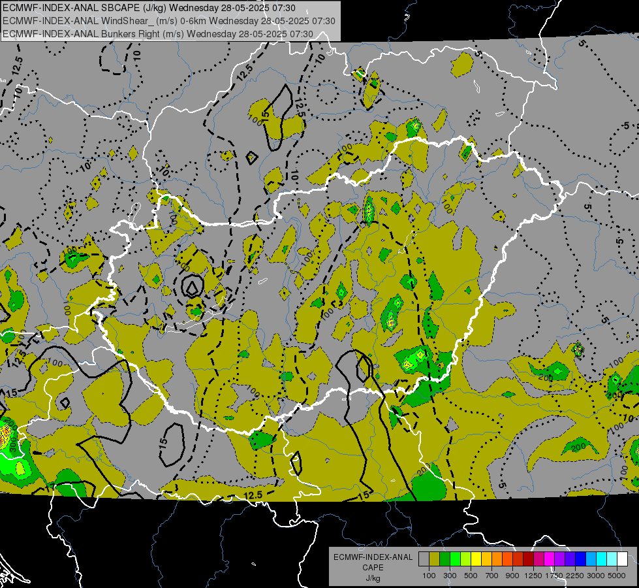Pick the pure blue legend swatch
This screenshot has height=588, width=639.
coord(581,559)
